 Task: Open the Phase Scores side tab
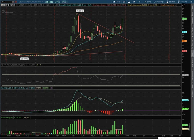pyautogui.click(x=192, y=64)
